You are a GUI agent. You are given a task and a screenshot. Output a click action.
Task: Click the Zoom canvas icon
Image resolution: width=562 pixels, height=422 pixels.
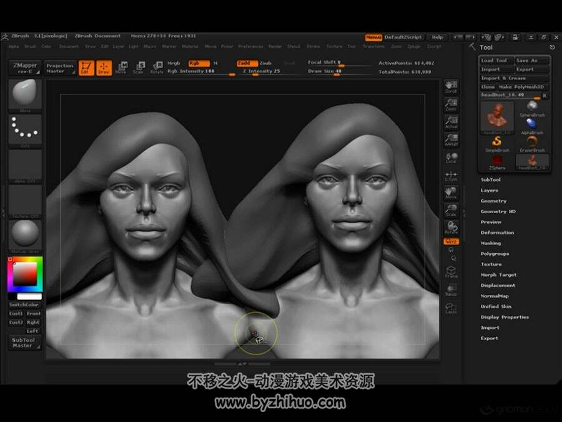(451, 104)
